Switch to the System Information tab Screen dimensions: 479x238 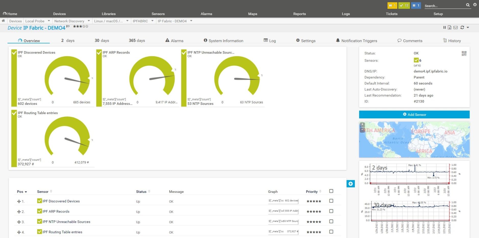tap(223, 41)
